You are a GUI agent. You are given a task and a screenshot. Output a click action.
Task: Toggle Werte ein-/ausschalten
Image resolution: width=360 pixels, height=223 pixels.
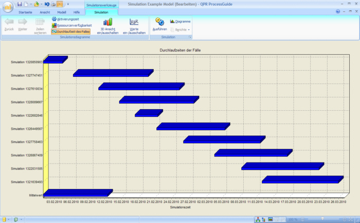(134, 26)
